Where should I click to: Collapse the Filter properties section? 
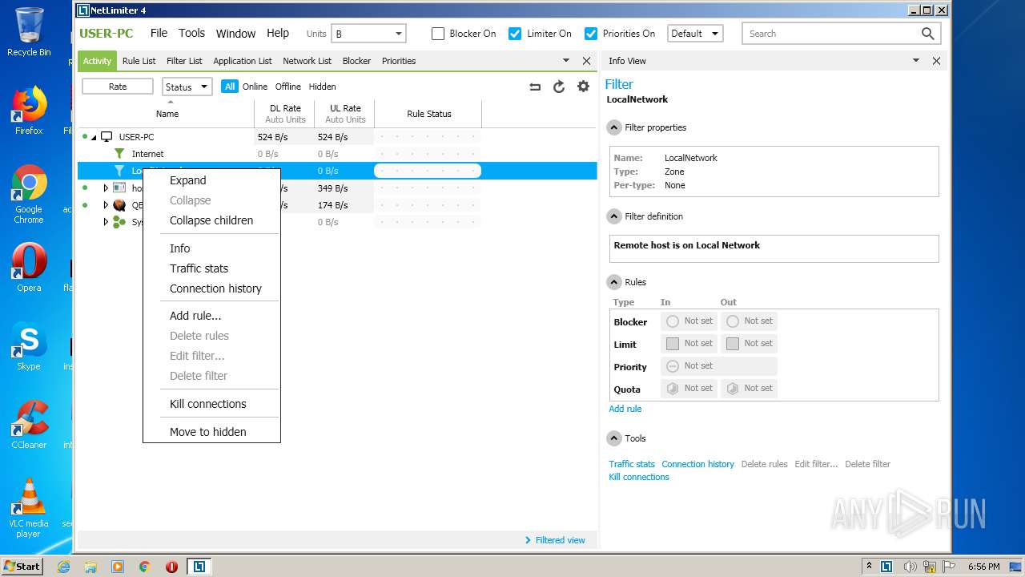point(614,127)
